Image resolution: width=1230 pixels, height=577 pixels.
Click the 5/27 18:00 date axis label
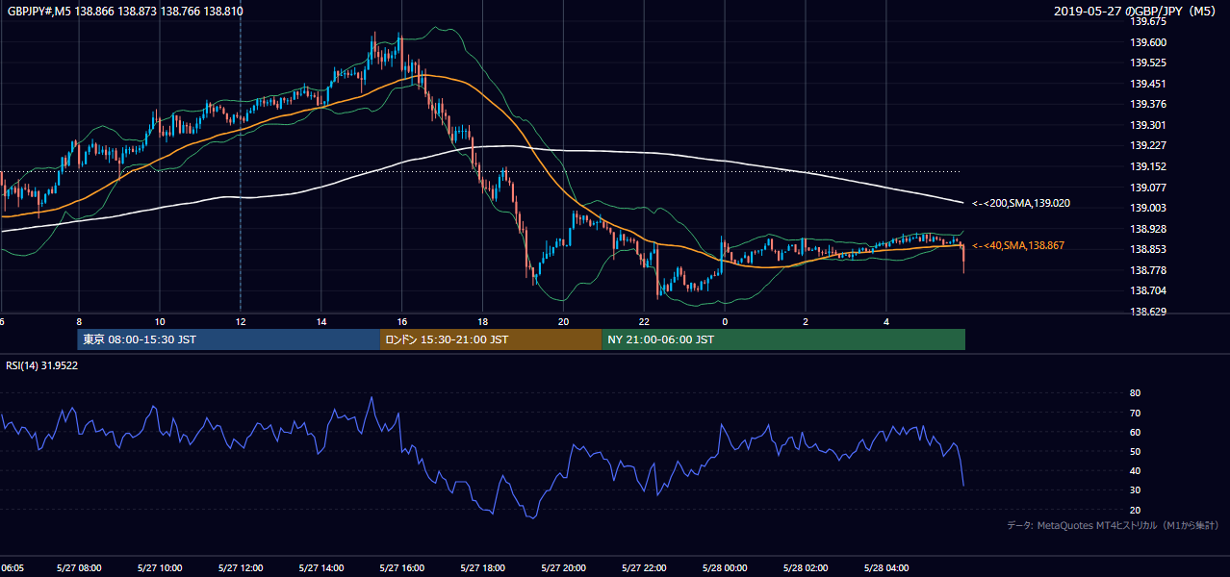(483, 568)
